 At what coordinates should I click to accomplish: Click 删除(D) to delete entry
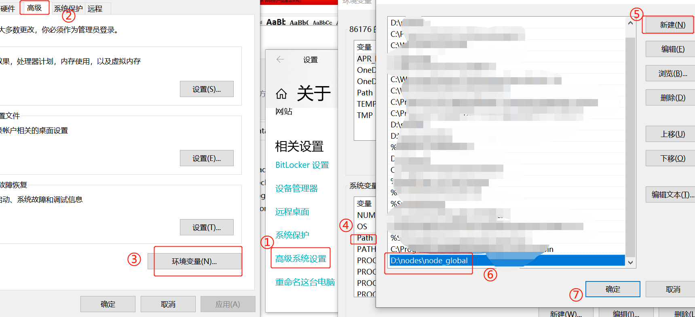[670, 97]
